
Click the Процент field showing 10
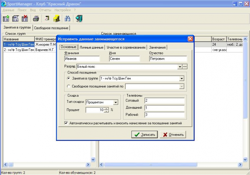click(95, 110)
